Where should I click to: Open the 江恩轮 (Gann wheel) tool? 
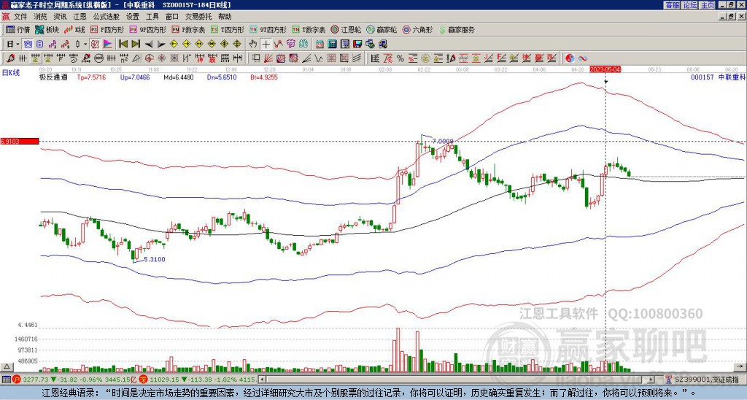[x=349, y=30]
